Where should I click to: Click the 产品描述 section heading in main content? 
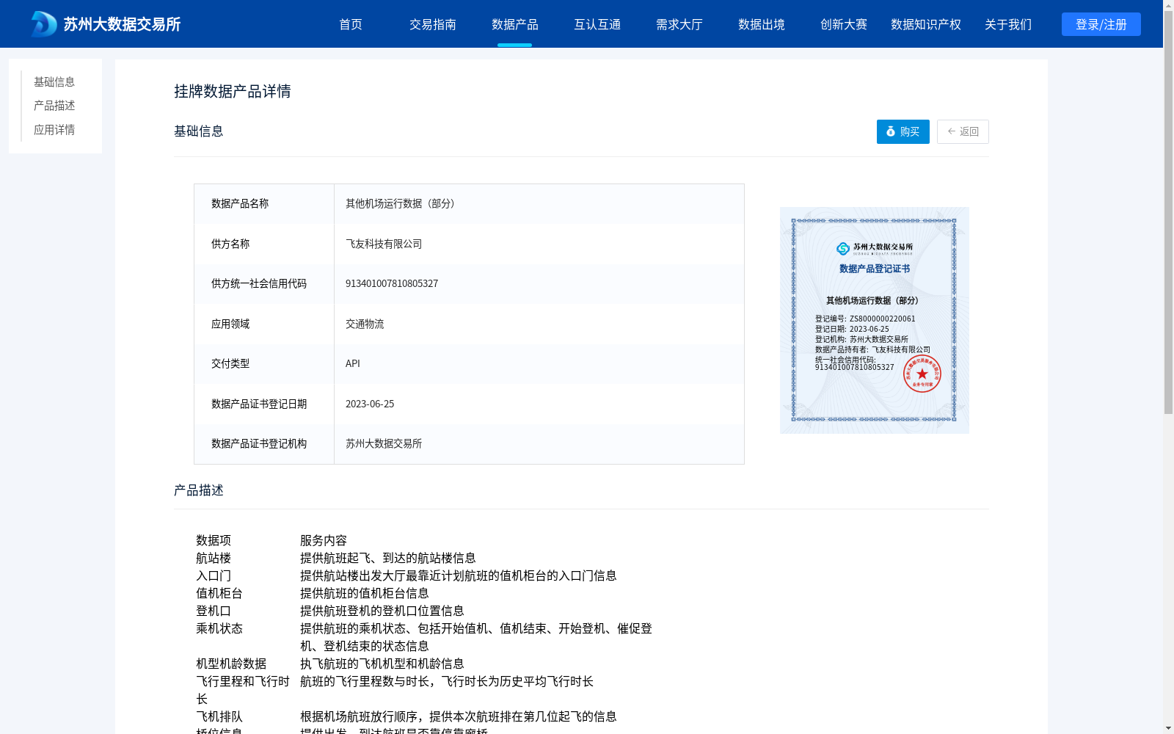199,490
